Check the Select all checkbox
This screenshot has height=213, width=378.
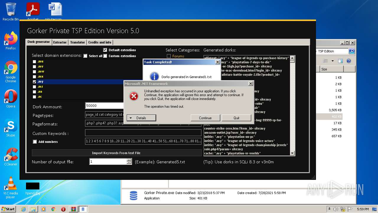click(85, 56)
